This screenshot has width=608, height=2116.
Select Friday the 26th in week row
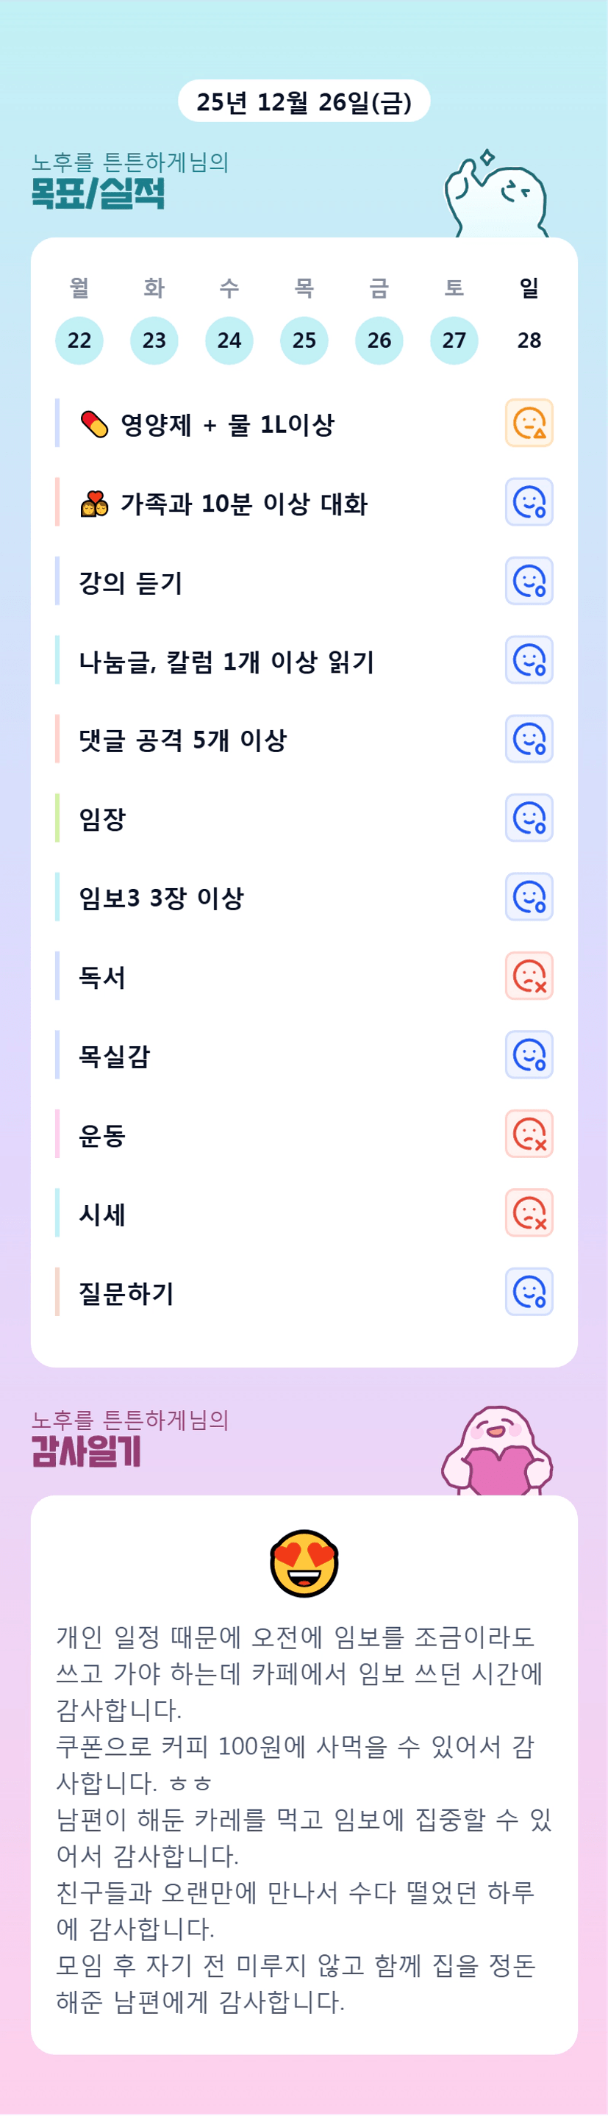(379, 340)
